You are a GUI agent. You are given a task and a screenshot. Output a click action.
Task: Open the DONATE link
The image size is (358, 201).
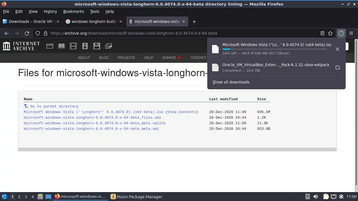(171, 58)
